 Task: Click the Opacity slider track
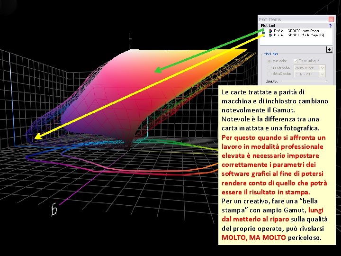305,81
